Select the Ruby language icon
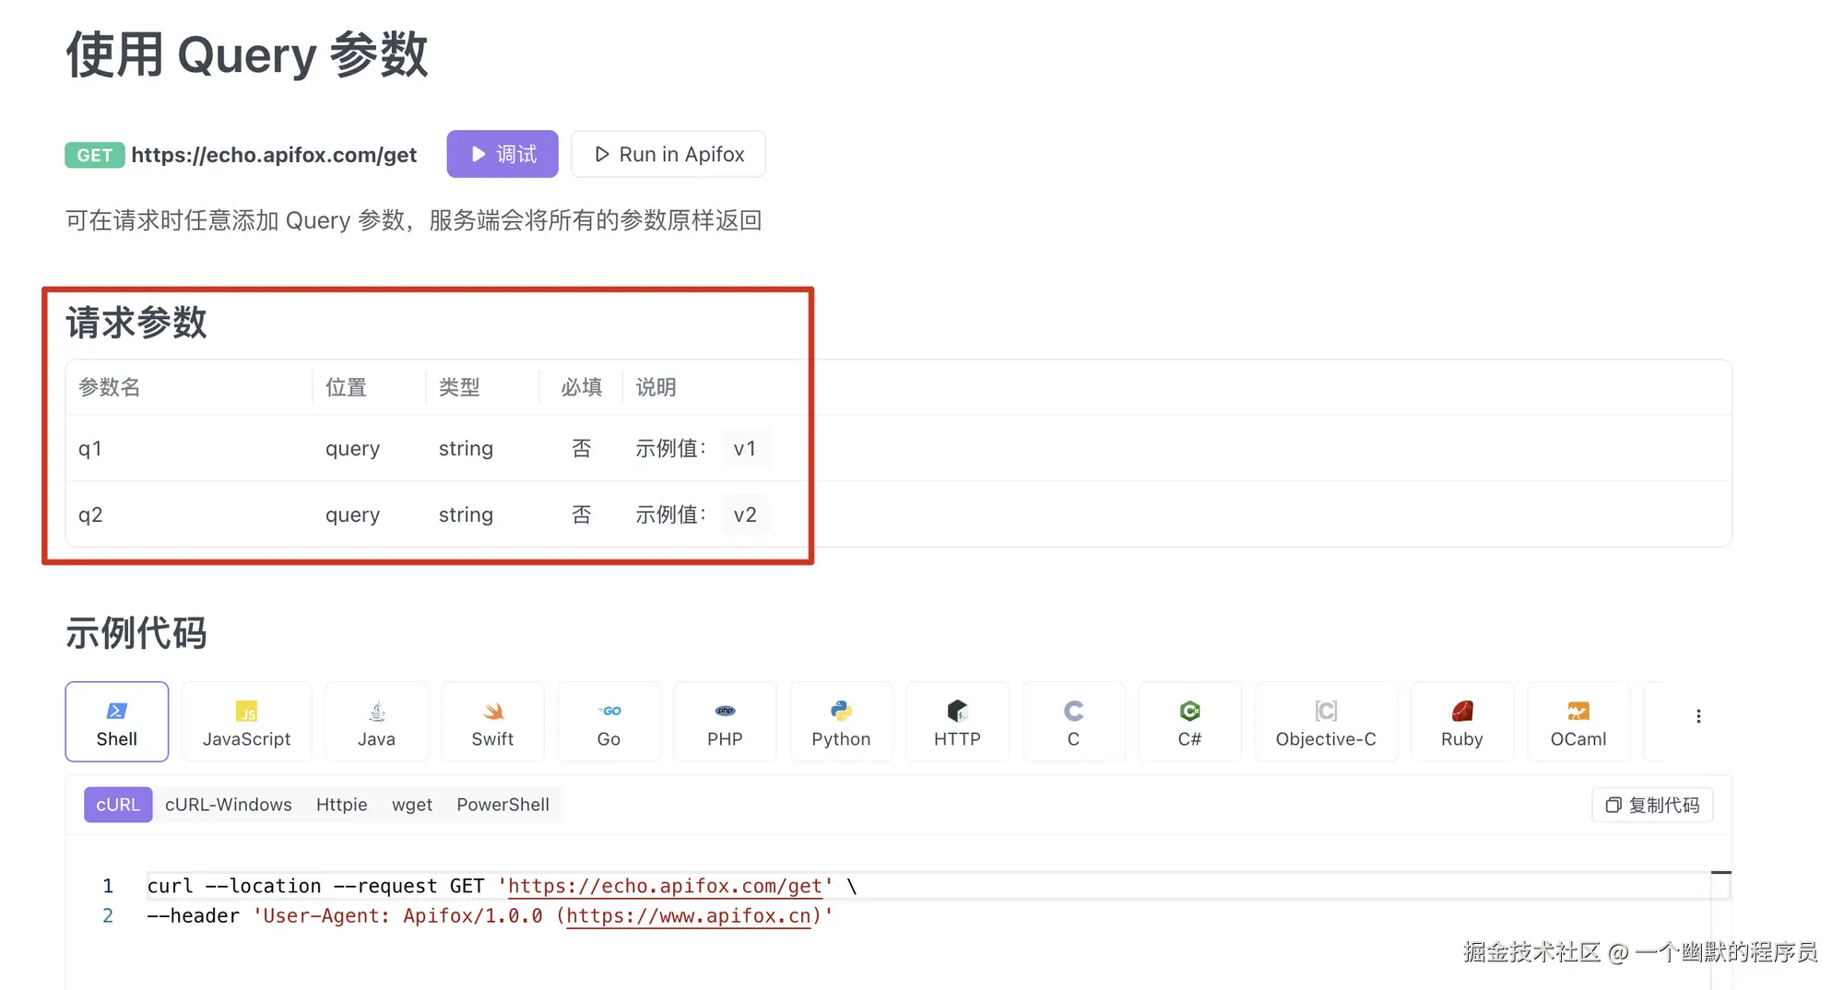Viewport: 1844px width, 990px height. tap(1462, 722)
